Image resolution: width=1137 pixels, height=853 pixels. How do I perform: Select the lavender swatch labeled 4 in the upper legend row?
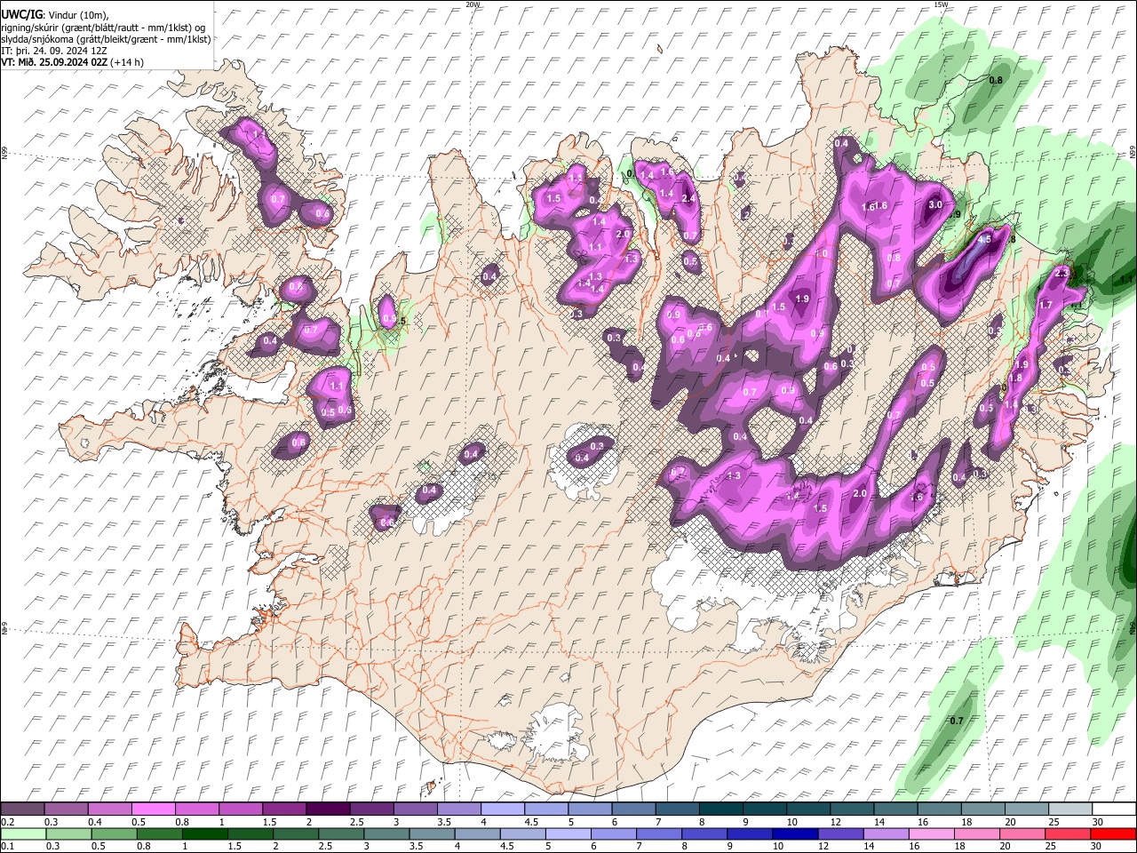pyautogui.click(x=503, y=809)
